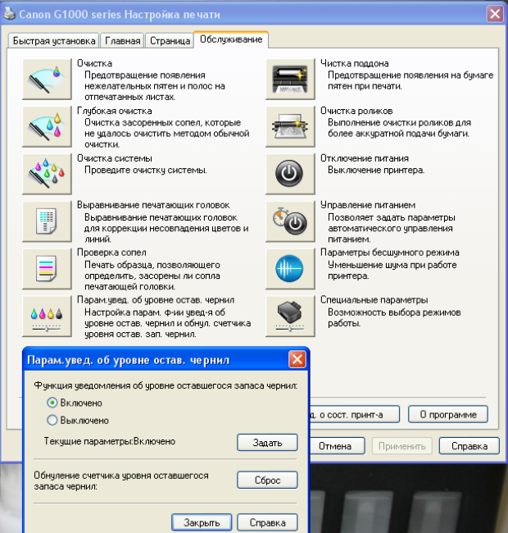Click Выравнивание печатающих головок heading text
This screenshot has width=508, height=533.
[153, 205]
